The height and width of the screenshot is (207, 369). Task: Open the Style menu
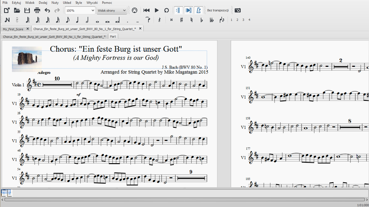(x=79, y=3)
